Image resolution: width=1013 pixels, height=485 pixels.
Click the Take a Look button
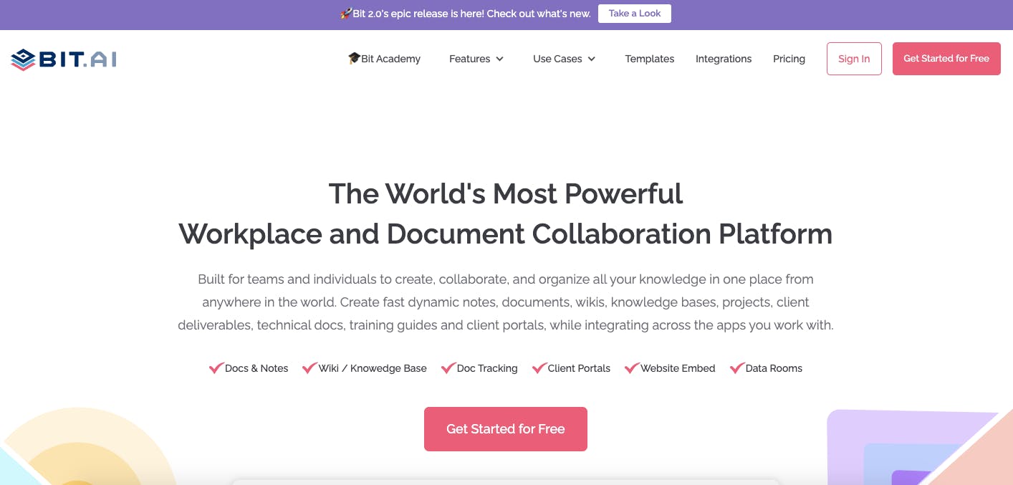pyautogui.click(x=635, y=14)
